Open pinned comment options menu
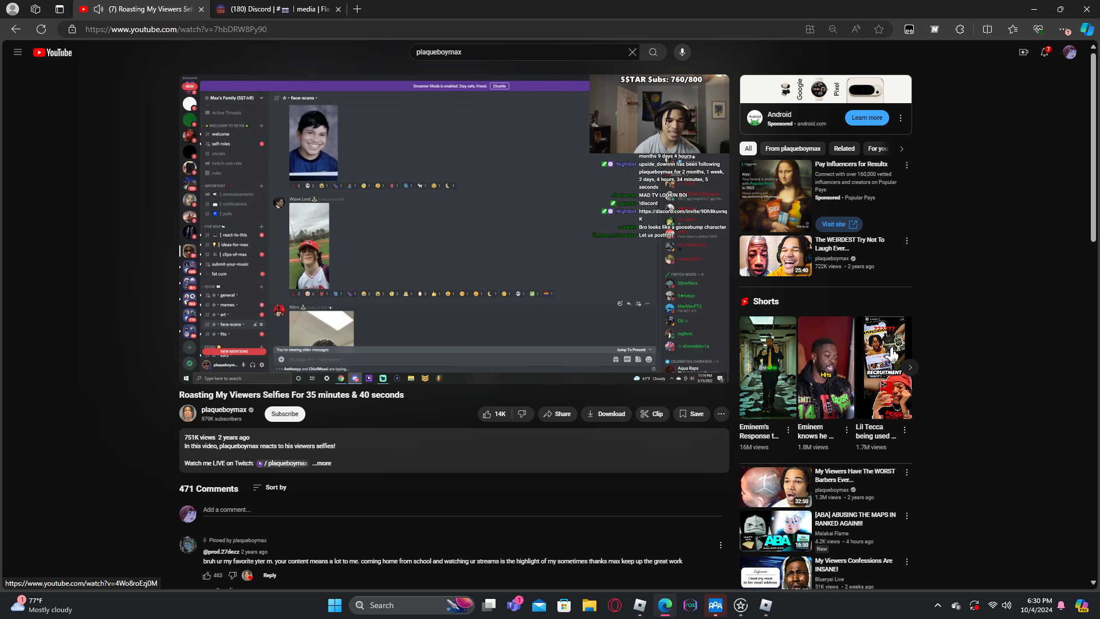Screen dimensions: 1100x619 721,545
